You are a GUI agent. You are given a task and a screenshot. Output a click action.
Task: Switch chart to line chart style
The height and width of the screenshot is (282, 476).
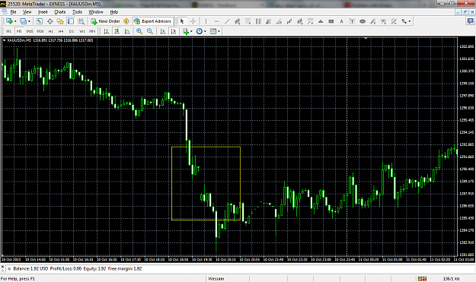[127, 31]
